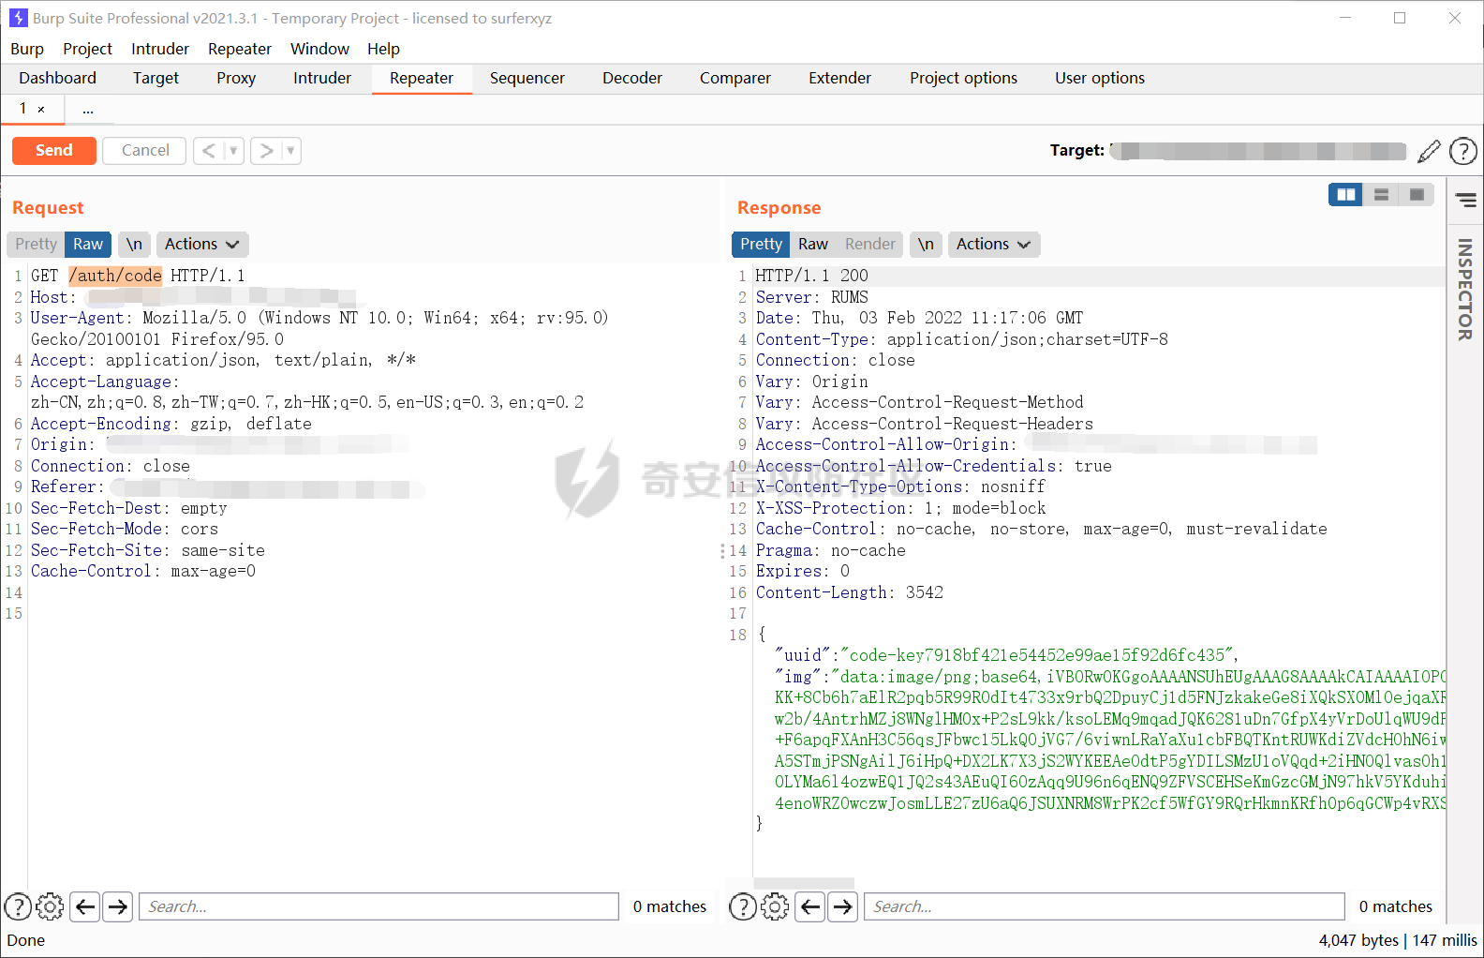The image size is (1484, 958).
Task: Select Raw view in Response panel
Action: (813, 245)
